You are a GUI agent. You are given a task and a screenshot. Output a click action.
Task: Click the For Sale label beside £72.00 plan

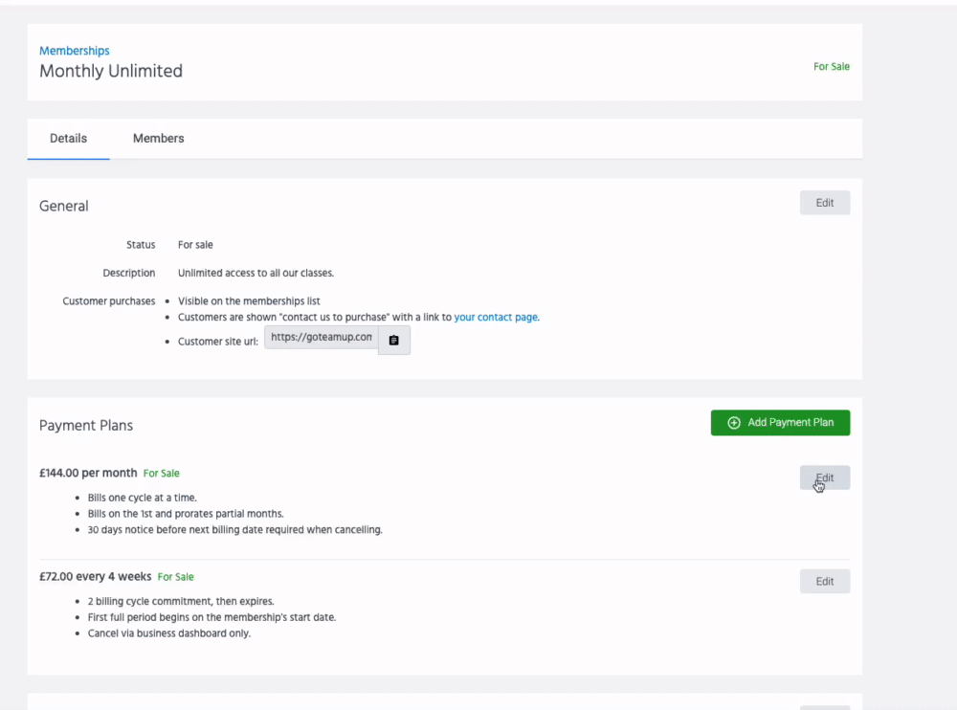(175, 577)
